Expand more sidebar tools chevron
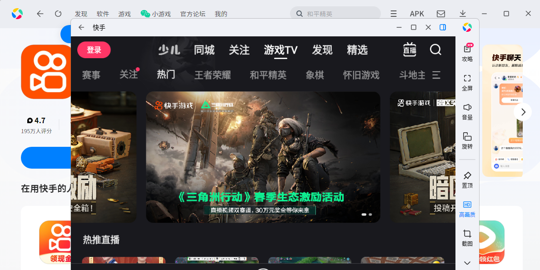Image resolution: width=540 pixels, height=270 pixels. [x=467, y=263]
